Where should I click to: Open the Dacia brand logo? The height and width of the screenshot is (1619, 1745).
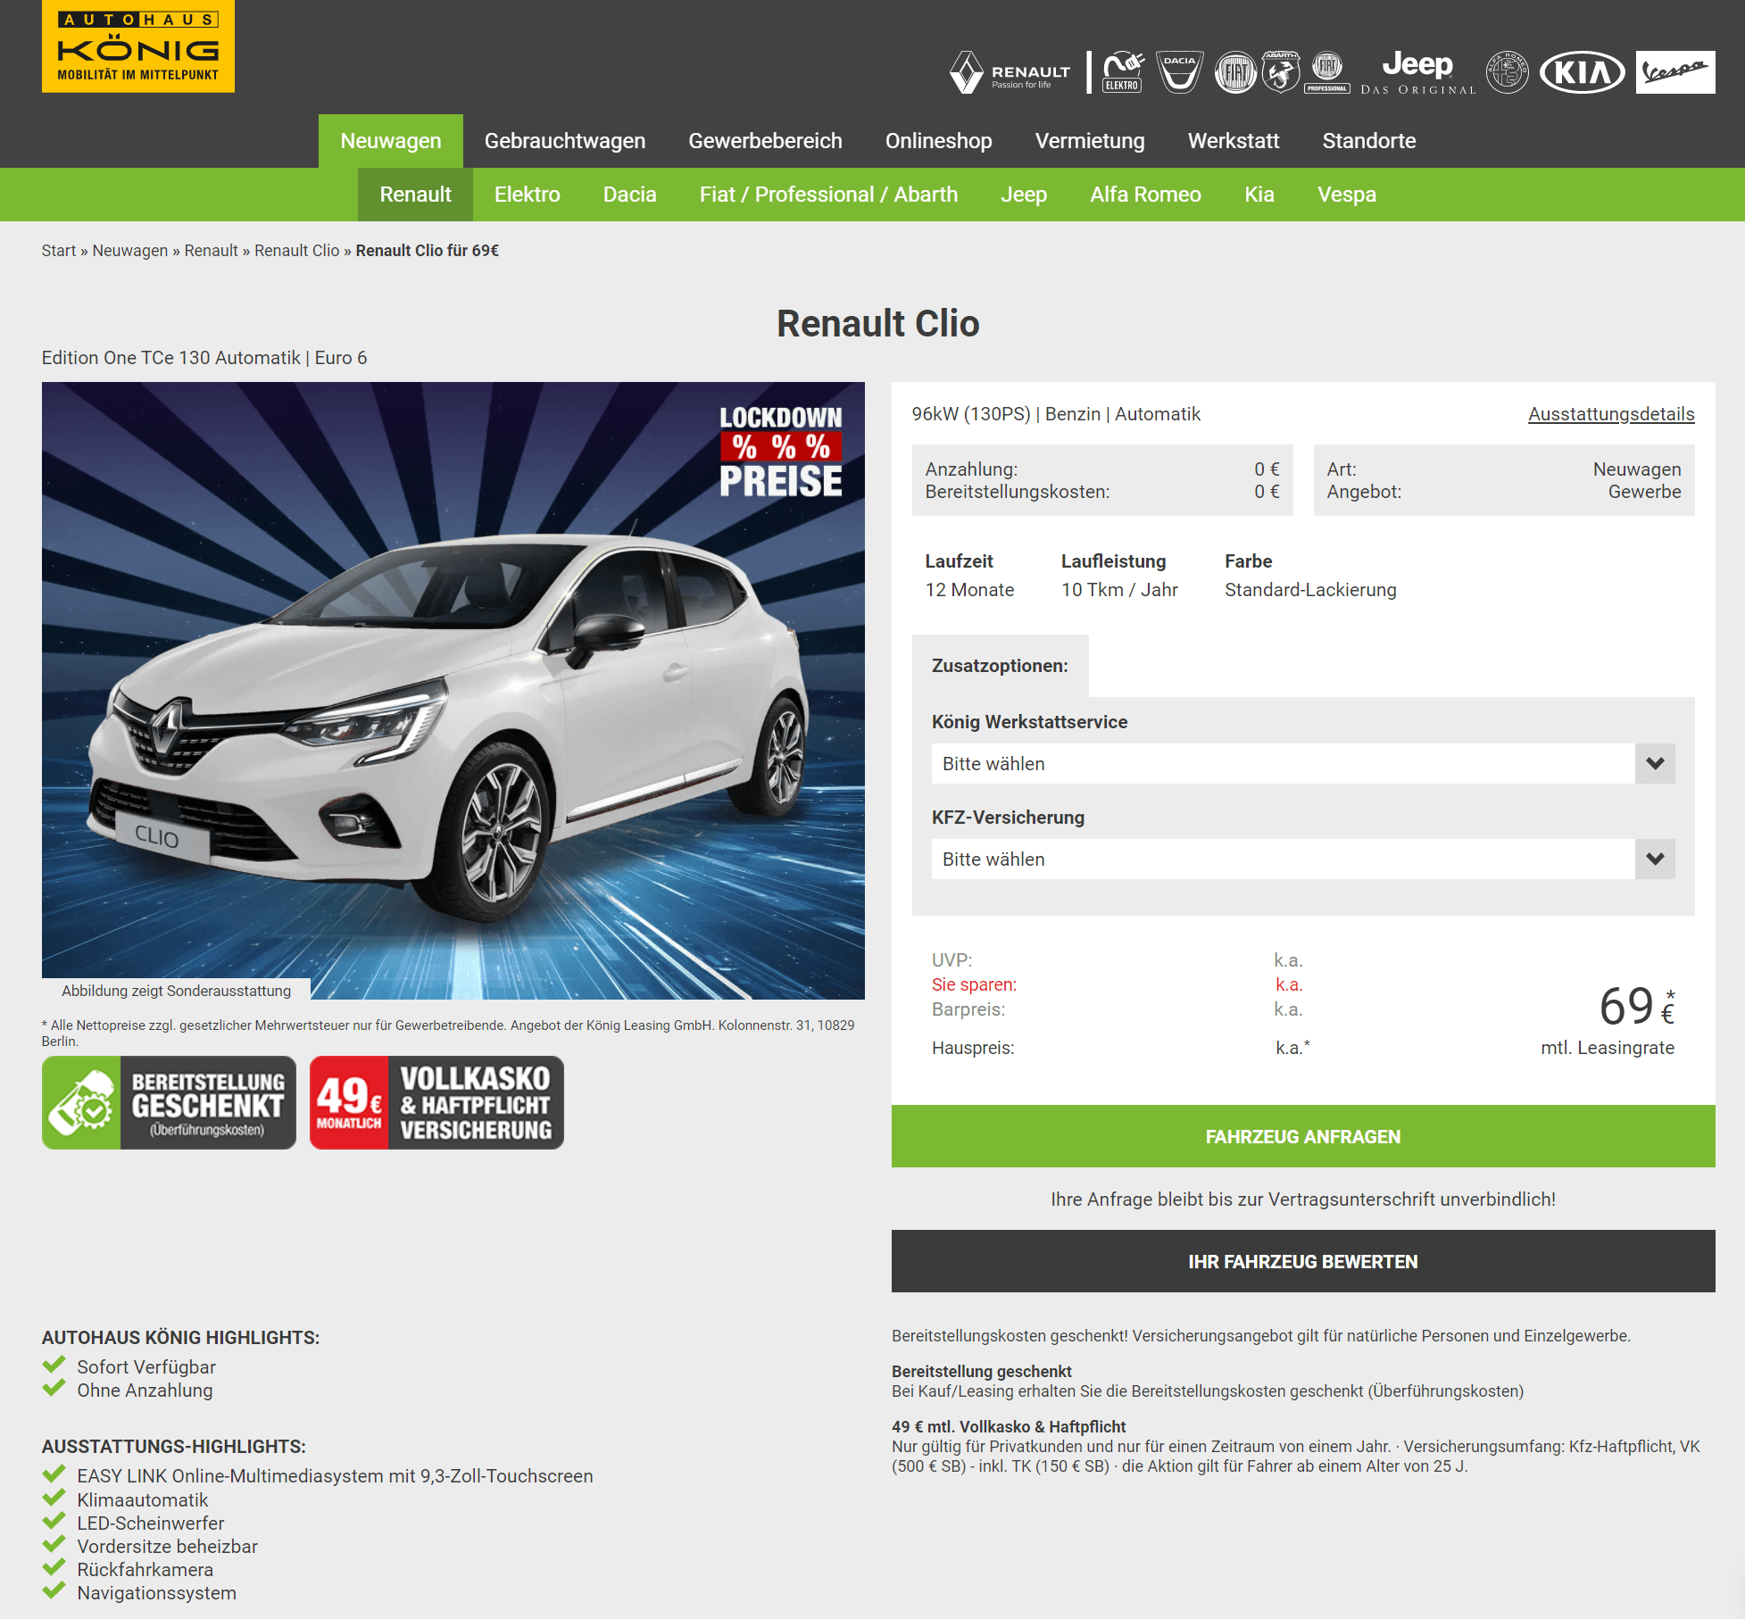[x=1180, y=72]
